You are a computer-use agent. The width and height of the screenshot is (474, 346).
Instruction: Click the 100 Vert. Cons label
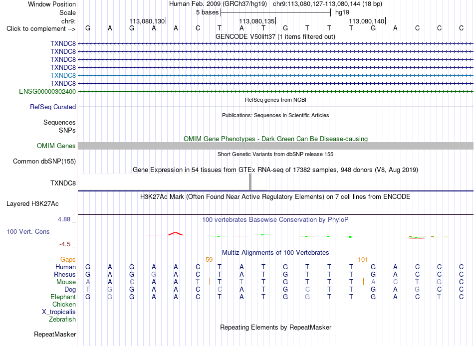coord(28,231)
